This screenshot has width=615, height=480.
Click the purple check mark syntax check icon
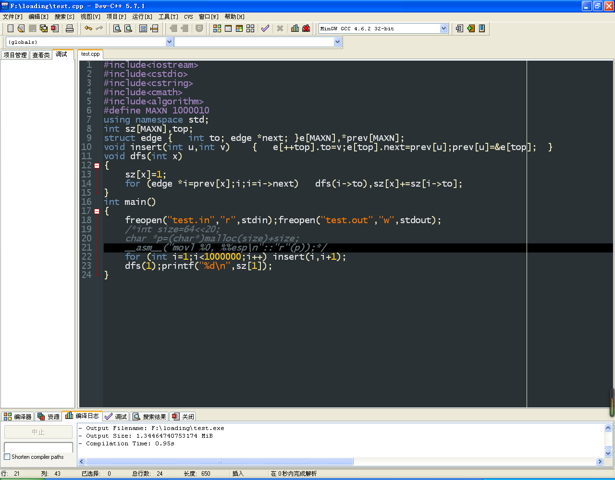(x=265, y=28)
